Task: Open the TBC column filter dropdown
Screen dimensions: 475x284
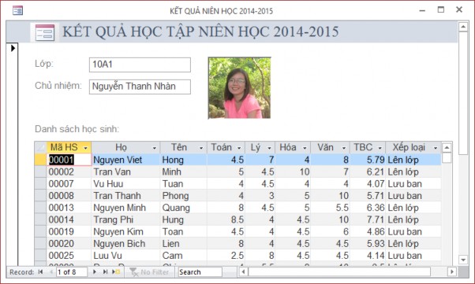Action: 380,148
